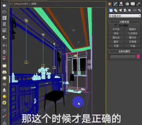142x125 pixels.
Task: Open the Motion panel tab
Action: pyautogui.click(x=127, y=4)
